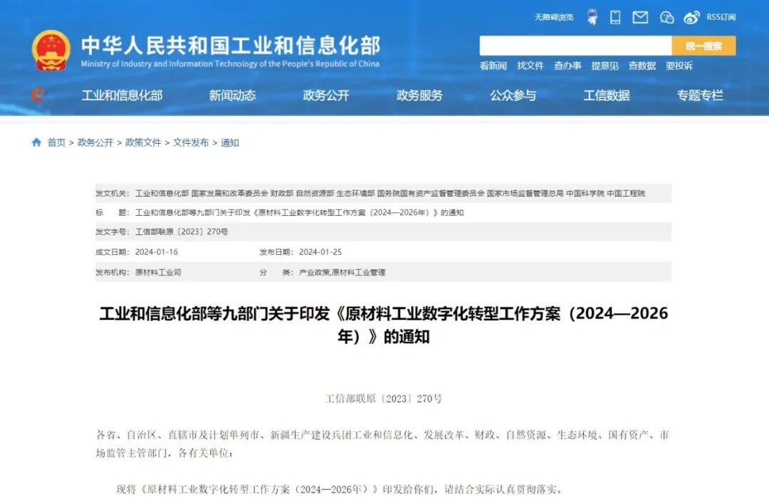Click the 发布机构 value 原材料工业司
The width and height of the screenshot is (769, 502).
(x=158, y=272)
